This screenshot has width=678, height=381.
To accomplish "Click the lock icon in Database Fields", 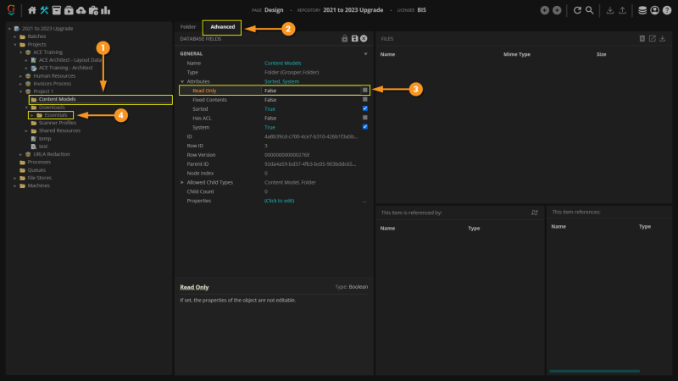I will [x=345, y=39].
